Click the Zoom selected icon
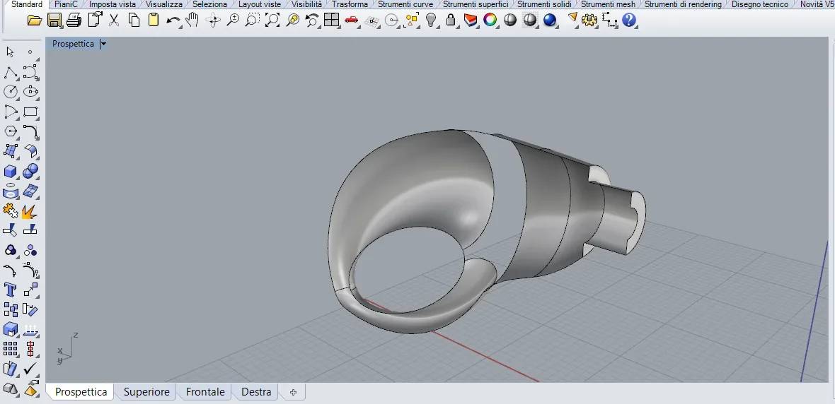Image resolution: width=835 pixels, height=404 pixels. [292, 20]
